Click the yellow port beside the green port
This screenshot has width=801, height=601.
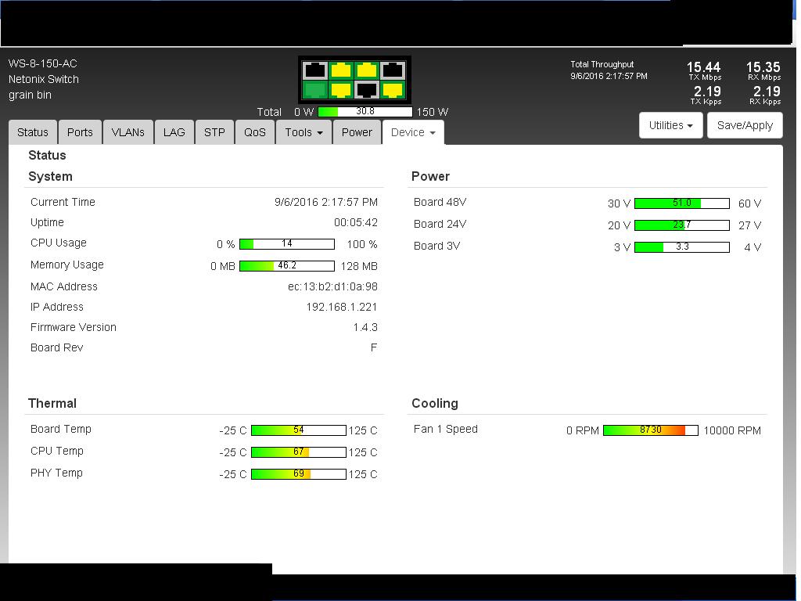point(340,91)
